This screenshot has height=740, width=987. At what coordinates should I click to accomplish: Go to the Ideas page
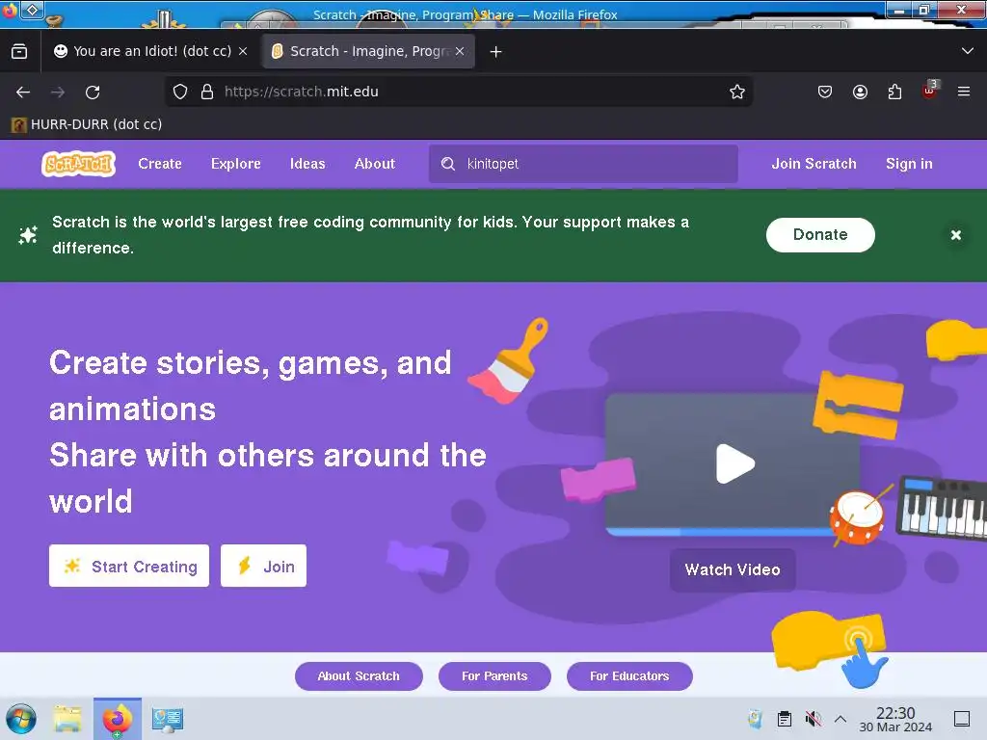pos(307,164)
